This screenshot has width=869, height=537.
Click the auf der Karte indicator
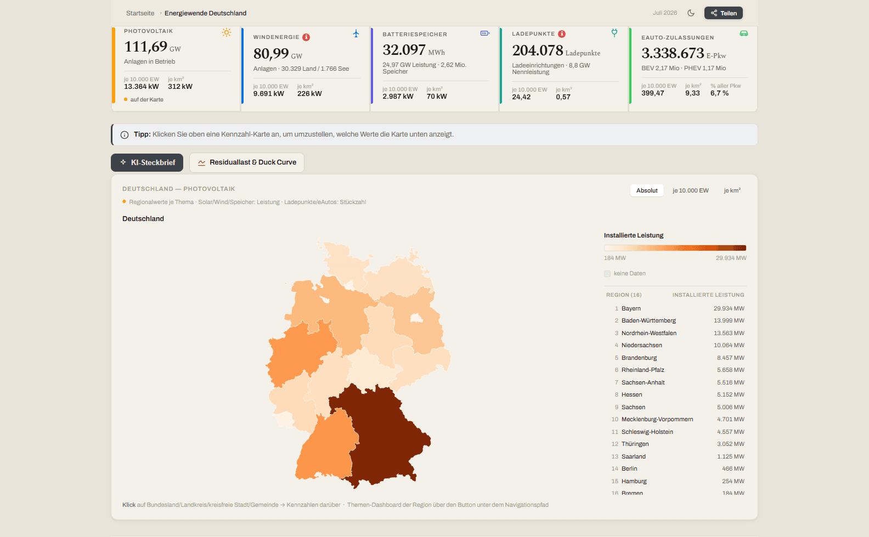coord(144,100)
